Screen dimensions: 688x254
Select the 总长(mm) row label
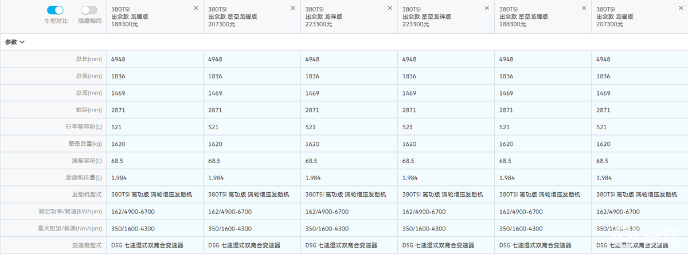[x=88, y=59]
